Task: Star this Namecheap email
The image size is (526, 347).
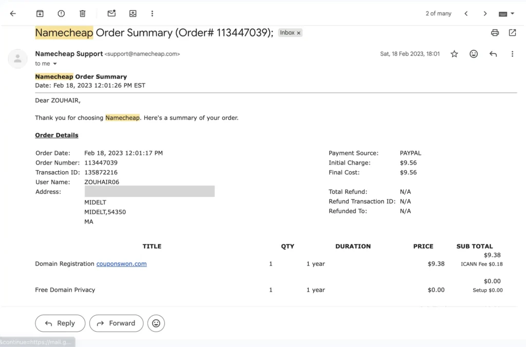Action: (x=454, y=54)
